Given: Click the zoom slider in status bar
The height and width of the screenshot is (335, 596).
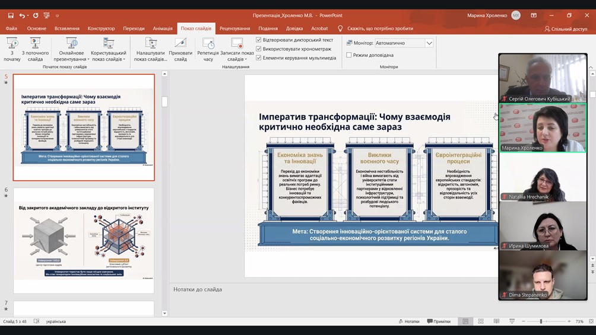Looking at the screenshot, I should point(541,321).
